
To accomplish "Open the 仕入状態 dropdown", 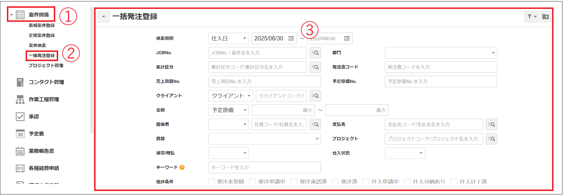I will click(404, 153).
